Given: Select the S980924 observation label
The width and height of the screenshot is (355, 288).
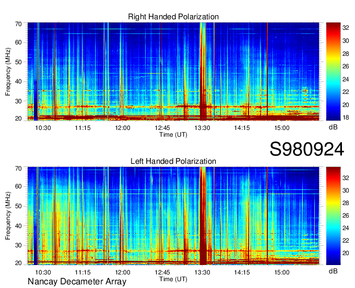Looking at the screenshot, I should point(307,149).
